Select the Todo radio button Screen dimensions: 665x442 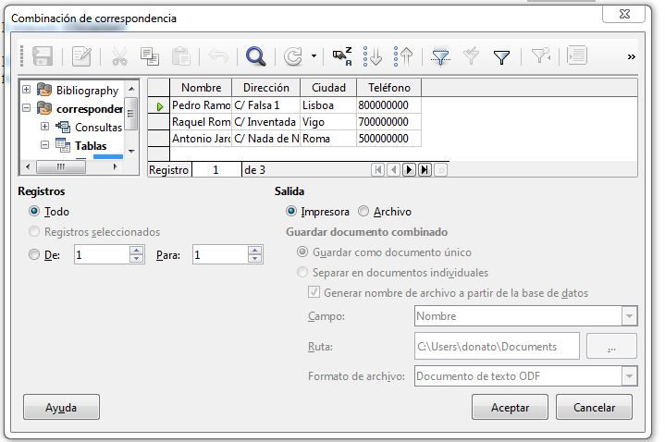point(35,212)
